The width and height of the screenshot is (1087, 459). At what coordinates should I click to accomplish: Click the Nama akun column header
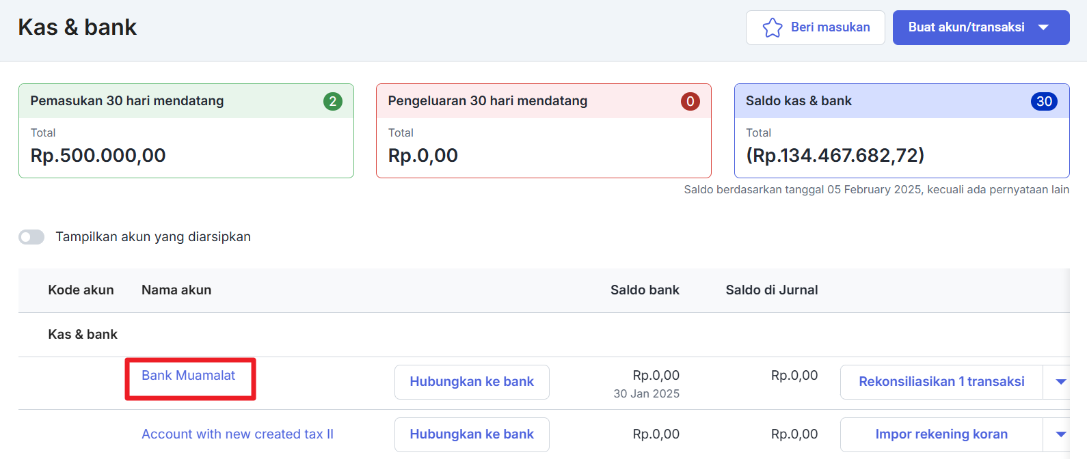tap(176, 290)
